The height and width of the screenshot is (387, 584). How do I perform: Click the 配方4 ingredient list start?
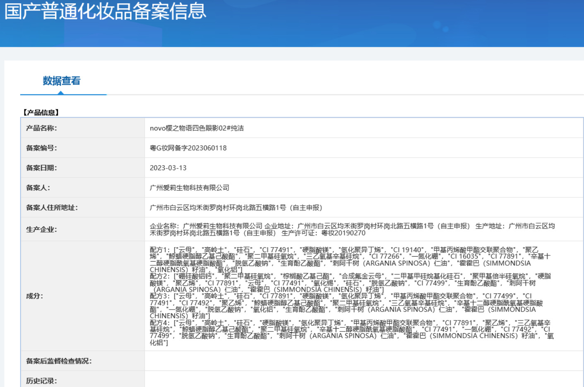160,323
